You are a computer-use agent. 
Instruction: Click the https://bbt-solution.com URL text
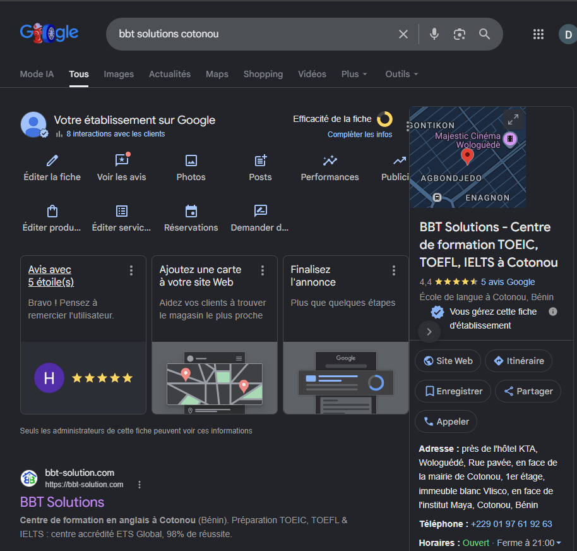click(x=84, y=485)
